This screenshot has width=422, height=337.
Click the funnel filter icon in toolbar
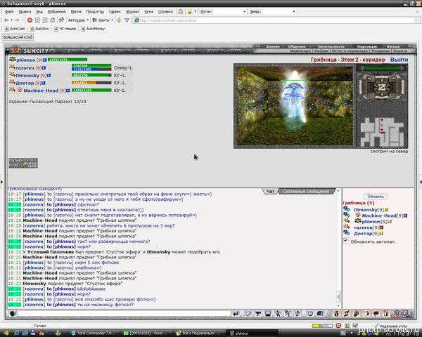(127, 20)
